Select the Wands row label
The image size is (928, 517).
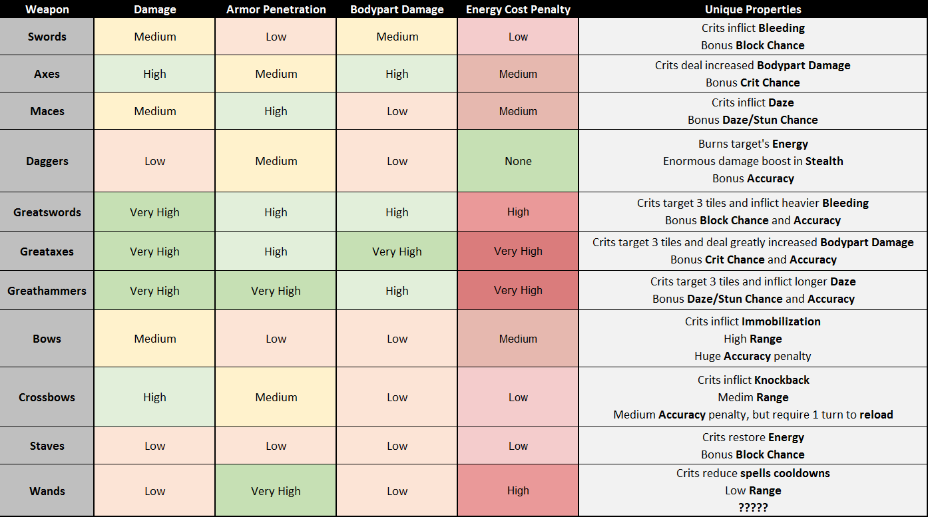[x=47, y=491]
